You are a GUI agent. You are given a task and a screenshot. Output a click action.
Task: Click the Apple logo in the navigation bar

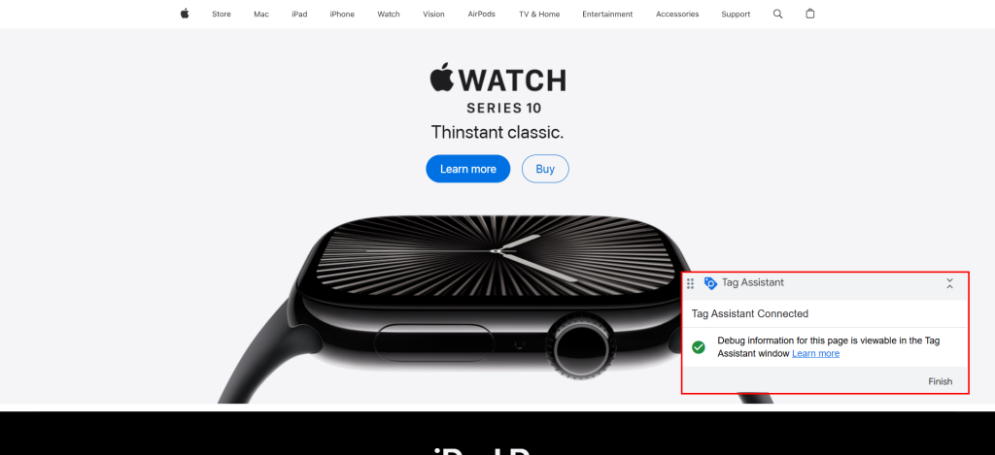(x=185, y=14)
